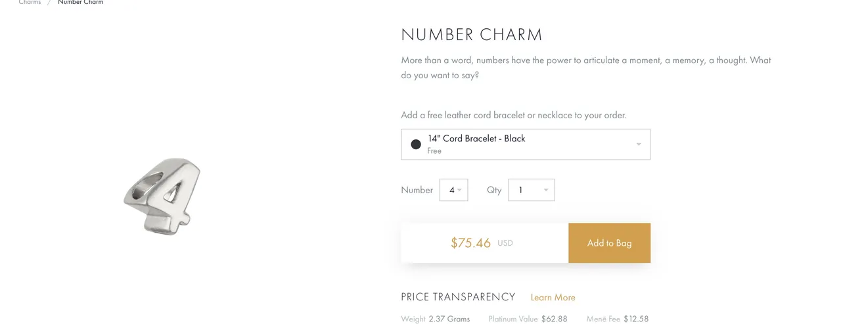
Task: Click the Free label under cord option
Action: pos(434,150)
